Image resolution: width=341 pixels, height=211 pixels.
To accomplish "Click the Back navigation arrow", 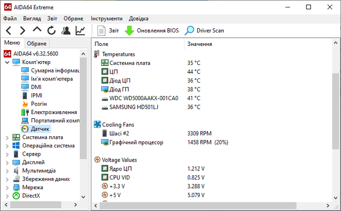I will click(x=9, y=31).
